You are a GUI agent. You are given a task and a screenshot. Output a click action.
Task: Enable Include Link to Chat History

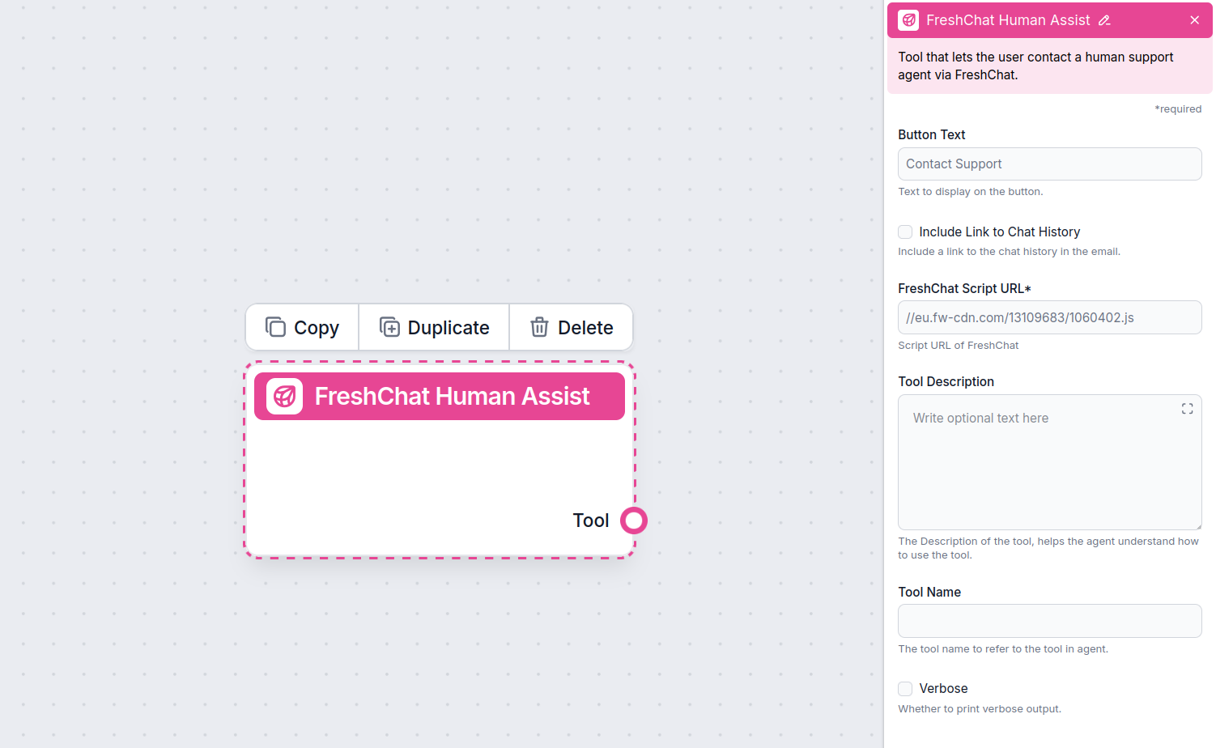pos(904,232)
